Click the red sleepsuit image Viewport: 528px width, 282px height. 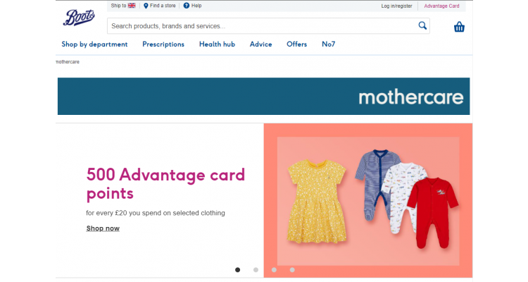click(x=433, y=212)
